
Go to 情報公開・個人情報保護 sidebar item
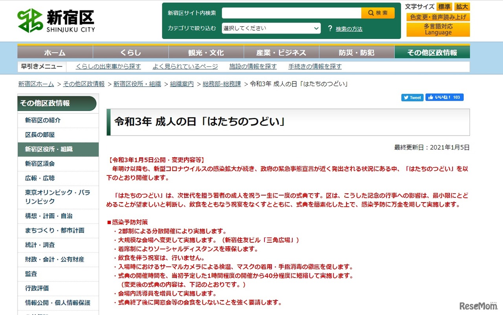point(57,303)
